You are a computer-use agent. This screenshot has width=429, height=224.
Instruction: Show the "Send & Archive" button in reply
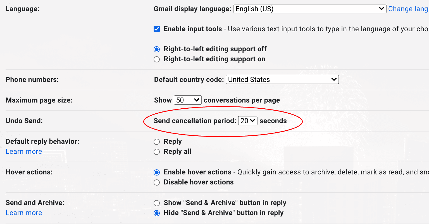tap(157, 203)
